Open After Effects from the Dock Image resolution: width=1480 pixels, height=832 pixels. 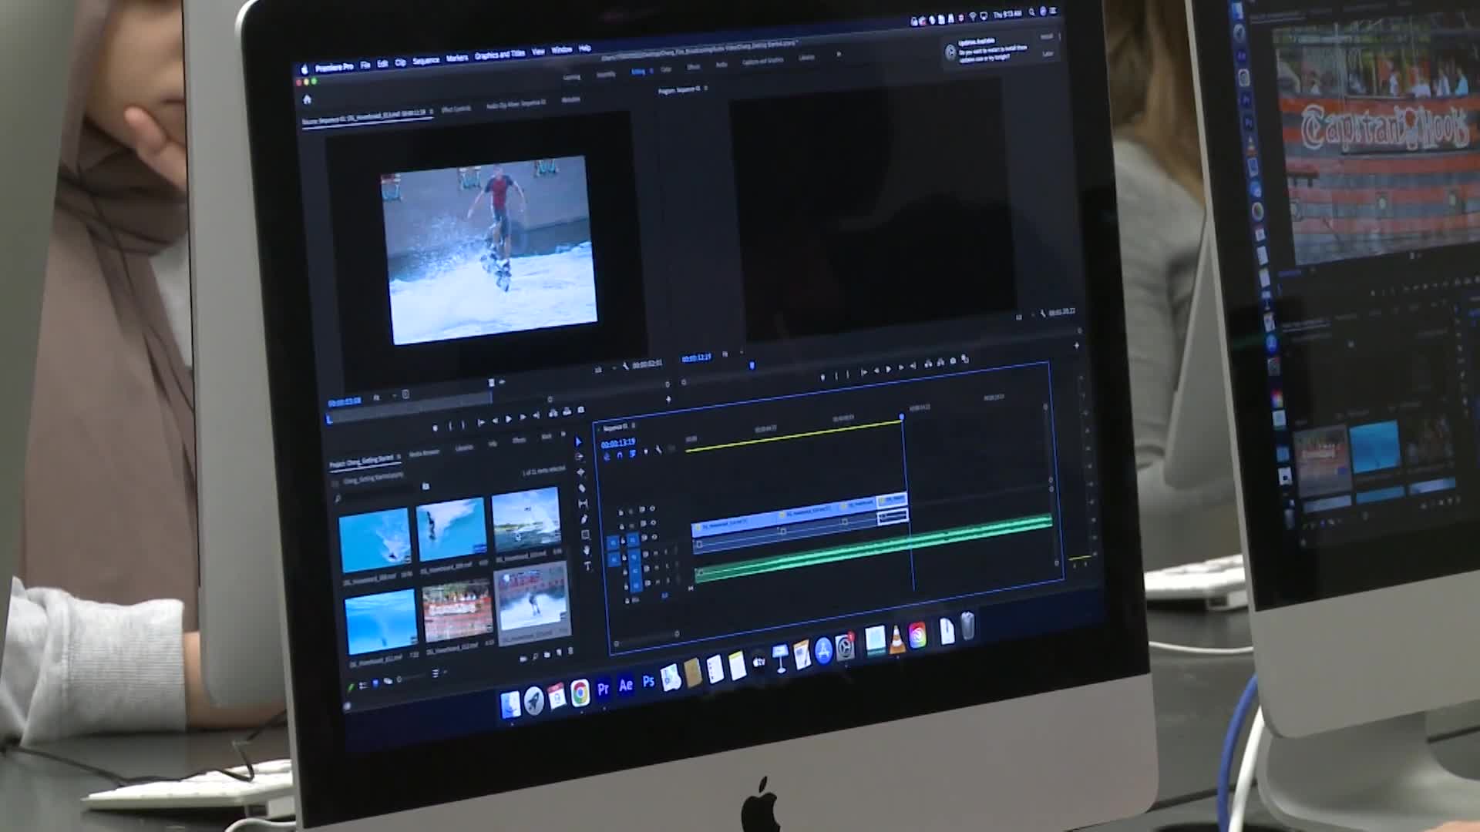pyautogui.click(x=626, y=685)
